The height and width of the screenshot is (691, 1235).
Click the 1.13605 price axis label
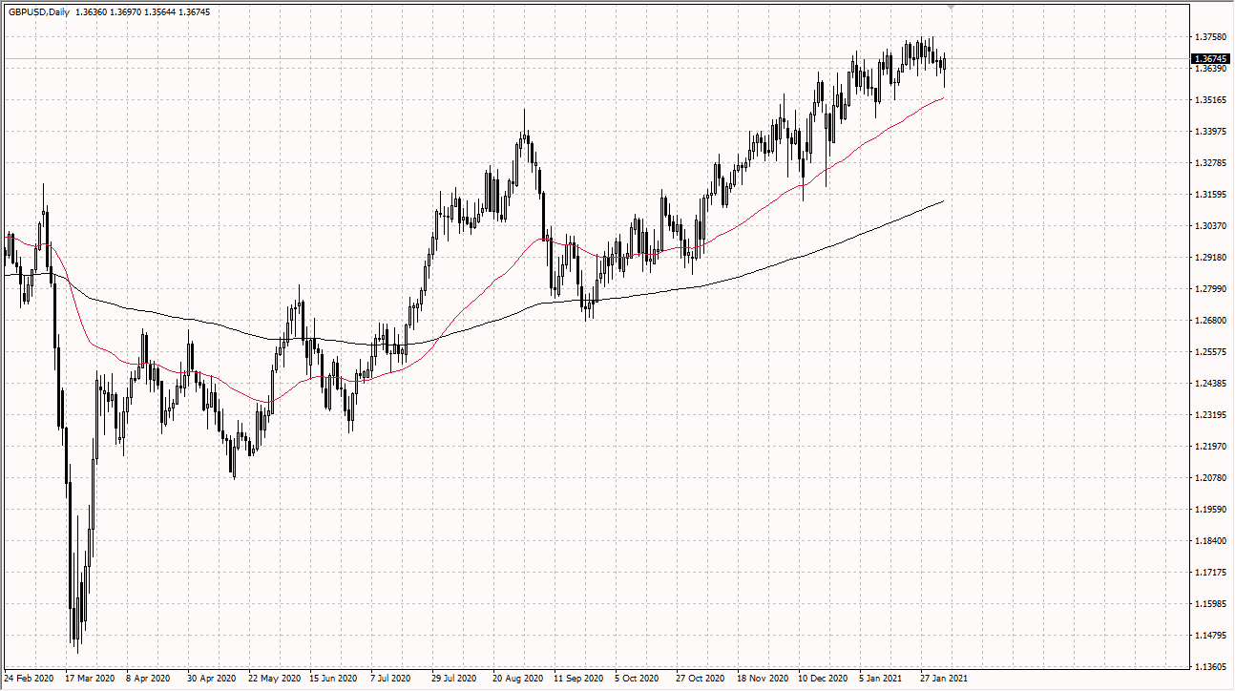(1209, 667)
